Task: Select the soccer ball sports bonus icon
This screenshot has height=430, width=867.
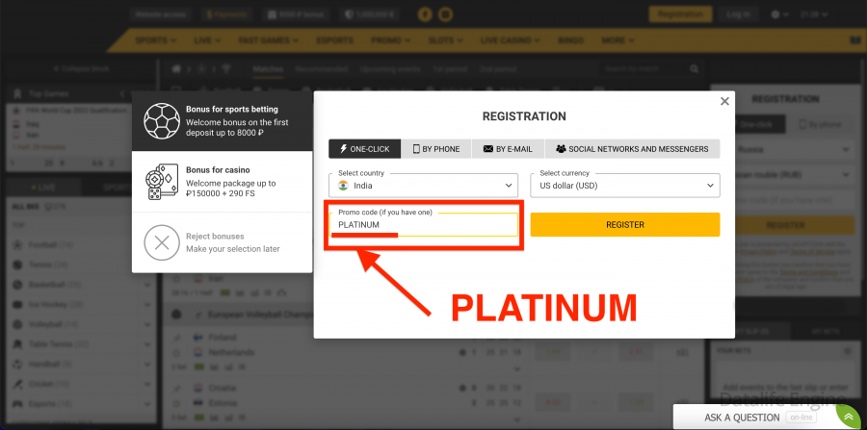Action: point(162,121)
